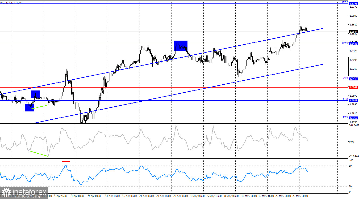Click the RSI 80 level scale value
Image resolution: width=359 pixels, height=199 pixels.
point(351,166)
